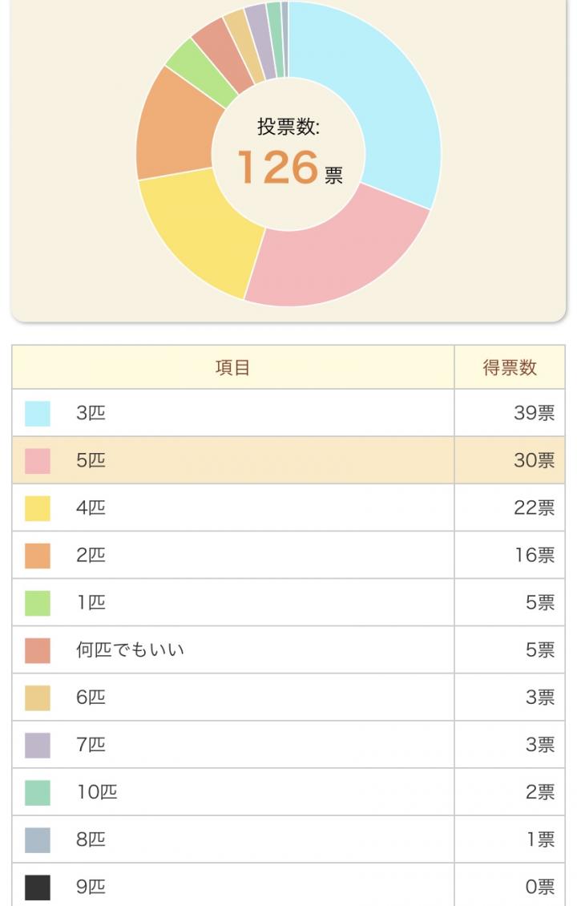Image resolution: width=577 pixels, height=906 pixels.
Task: Click the 得票数 column header
Action: (510, 367)
